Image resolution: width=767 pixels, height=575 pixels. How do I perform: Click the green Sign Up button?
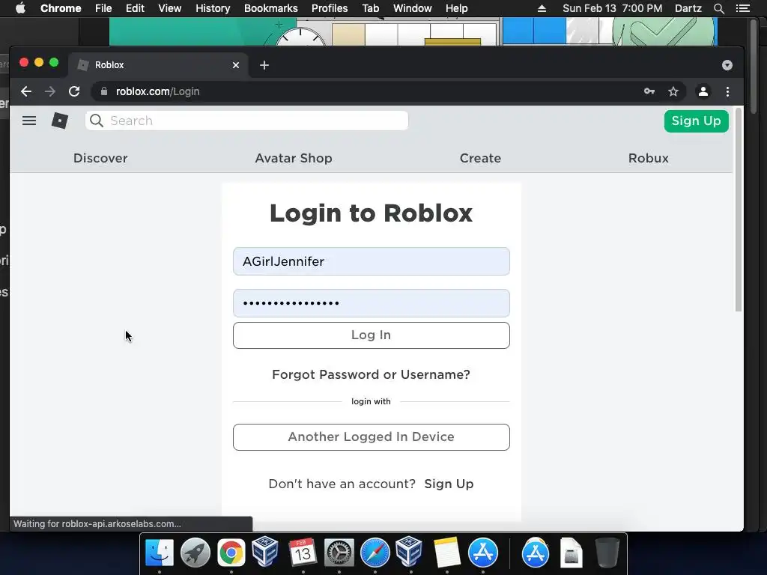[x=696, y=121]
